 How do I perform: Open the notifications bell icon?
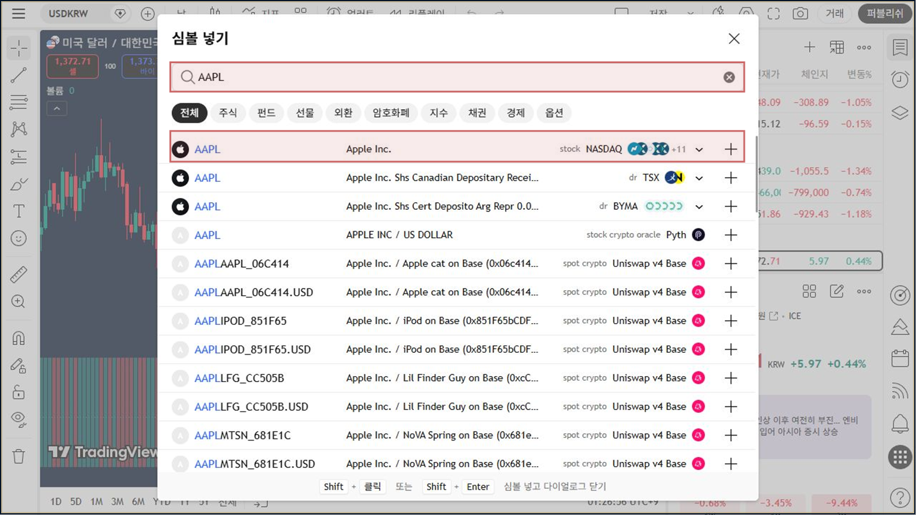click(900, 424)
